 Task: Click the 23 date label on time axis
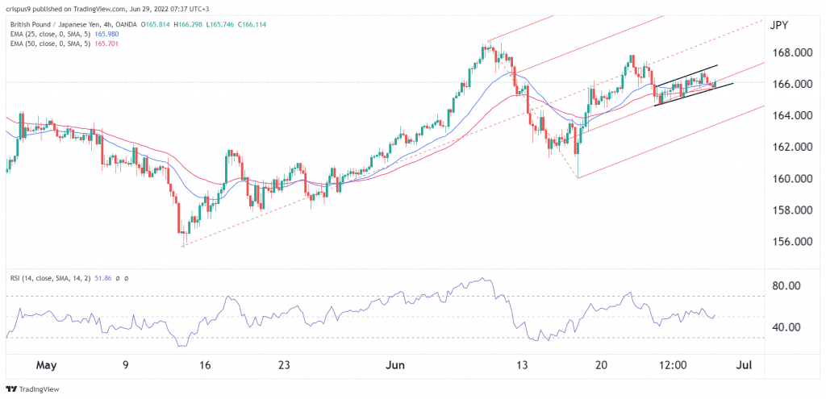285,365
